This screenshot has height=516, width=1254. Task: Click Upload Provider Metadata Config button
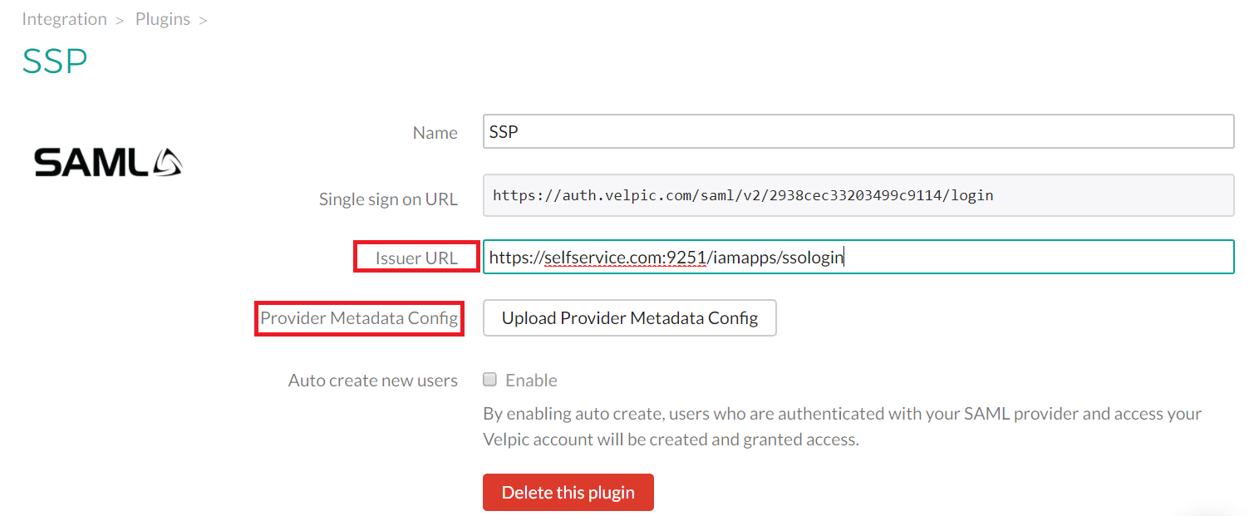[x=629, y=318]
